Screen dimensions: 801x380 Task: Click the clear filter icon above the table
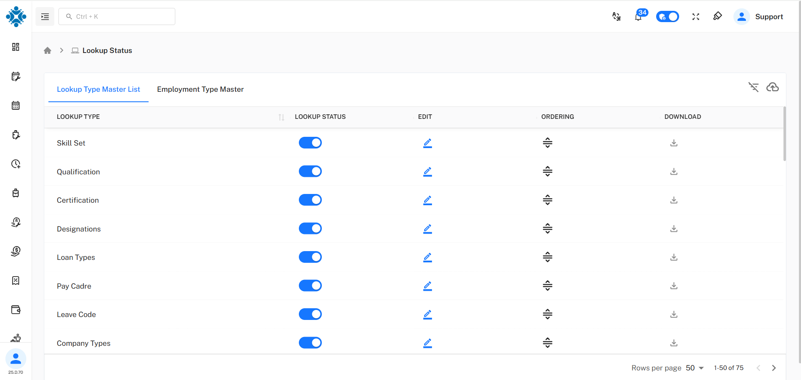tap(753, 87)
